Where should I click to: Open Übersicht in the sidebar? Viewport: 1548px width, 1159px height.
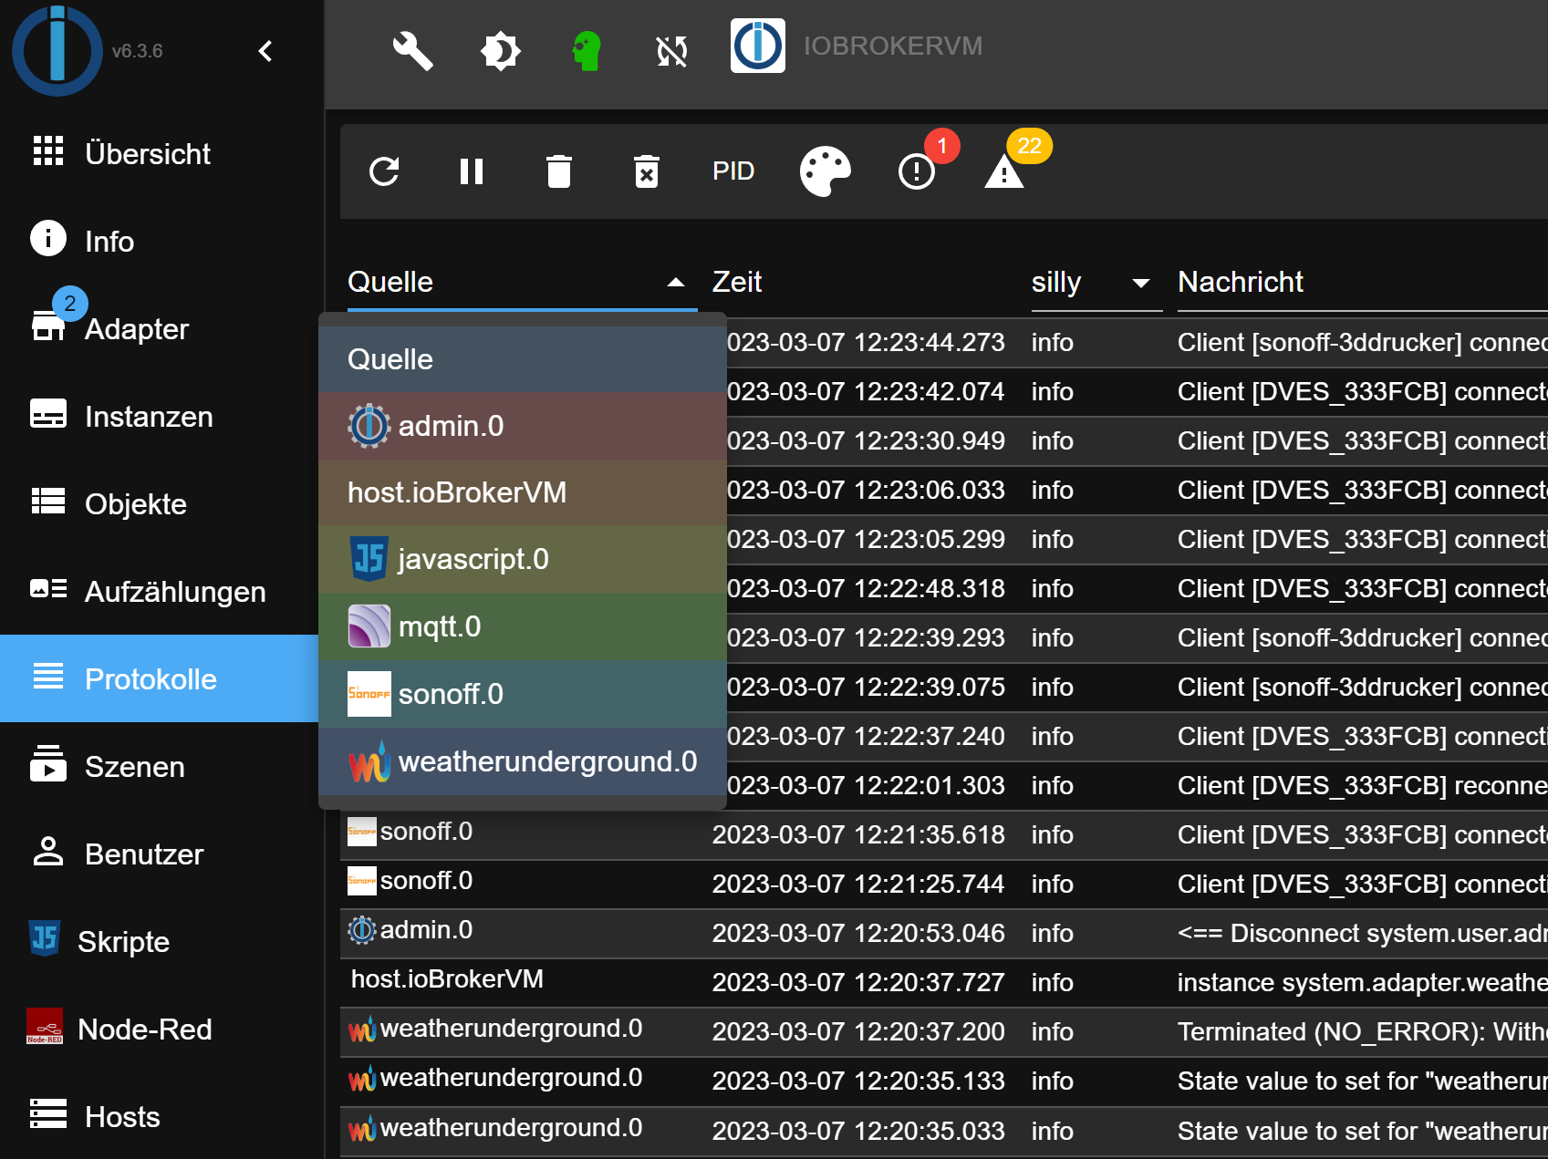[x=160, y=153]
